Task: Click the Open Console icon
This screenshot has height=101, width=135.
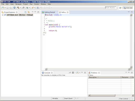Action: pos(78,73)
